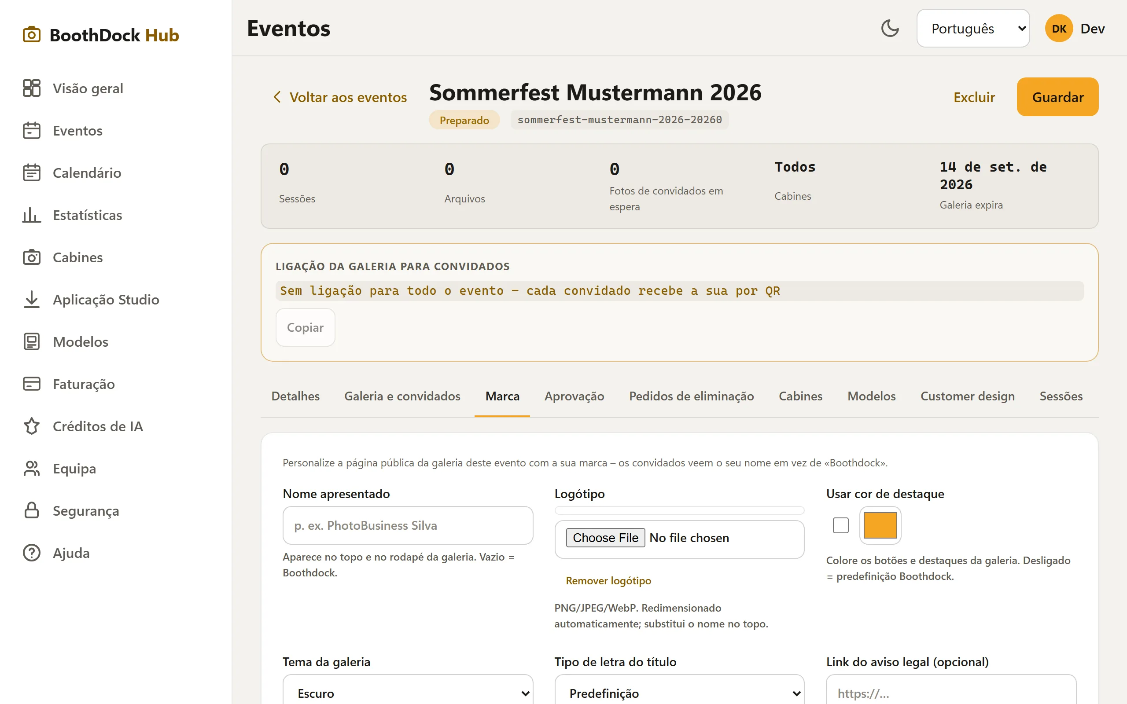
Task: Click the Remover logótipo link
Action: [608, 581]
